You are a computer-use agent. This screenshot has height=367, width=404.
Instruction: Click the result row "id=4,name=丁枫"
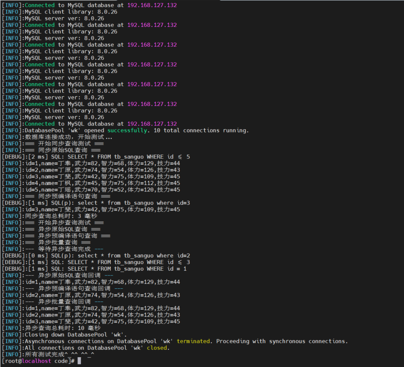pos(91,183)
